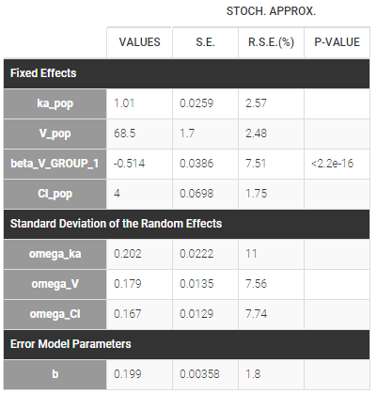Select the Fixed Effects section header
This screenshot has width=377, height=394.
(187, 73)
